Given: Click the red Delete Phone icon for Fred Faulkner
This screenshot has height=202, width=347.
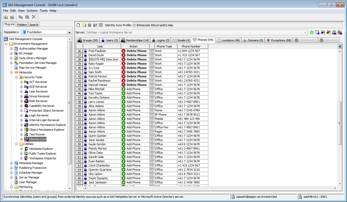Looking at the screenshot, I should click(x=124, y=51).
